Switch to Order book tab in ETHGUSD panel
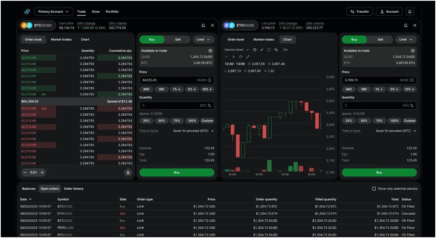The image size is (436, 238). (236, 40)
